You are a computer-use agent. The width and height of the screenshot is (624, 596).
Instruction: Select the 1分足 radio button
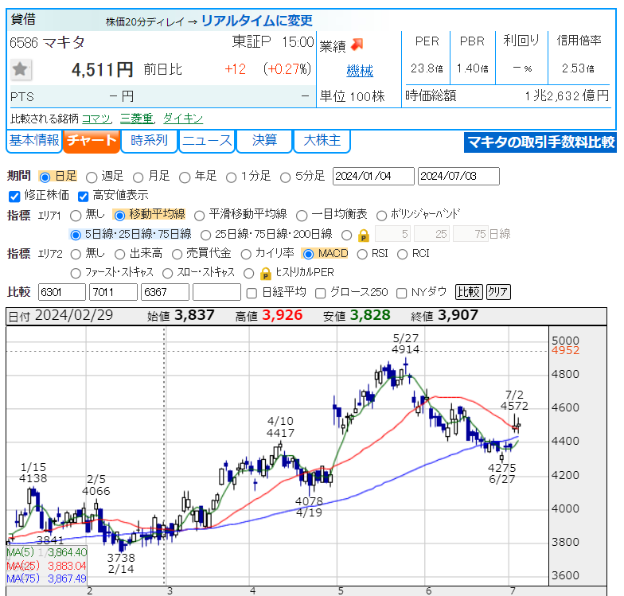[x=231, y=177]
